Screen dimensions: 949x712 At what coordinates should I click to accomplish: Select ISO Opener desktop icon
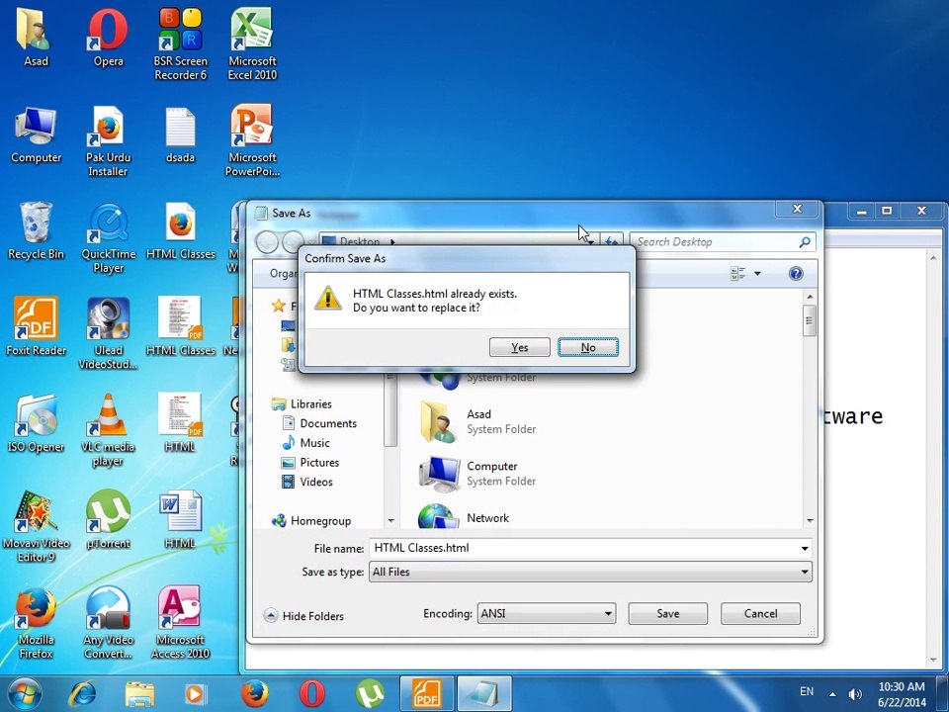coord(36,423)
